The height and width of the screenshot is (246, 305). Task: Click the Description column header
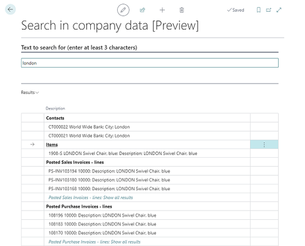56,108
